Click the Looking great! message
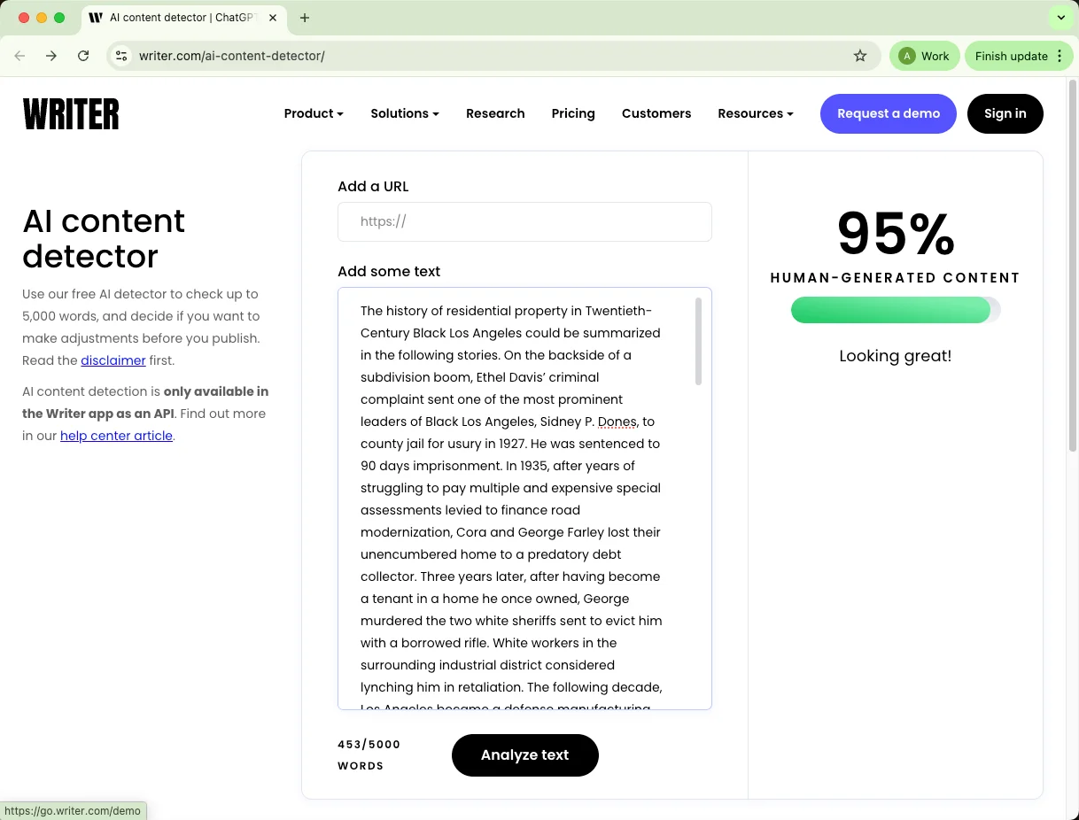 896,356
